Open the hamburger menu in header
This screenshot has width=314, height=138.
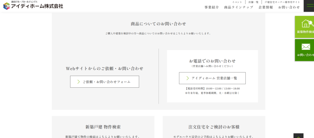point(309,6)
